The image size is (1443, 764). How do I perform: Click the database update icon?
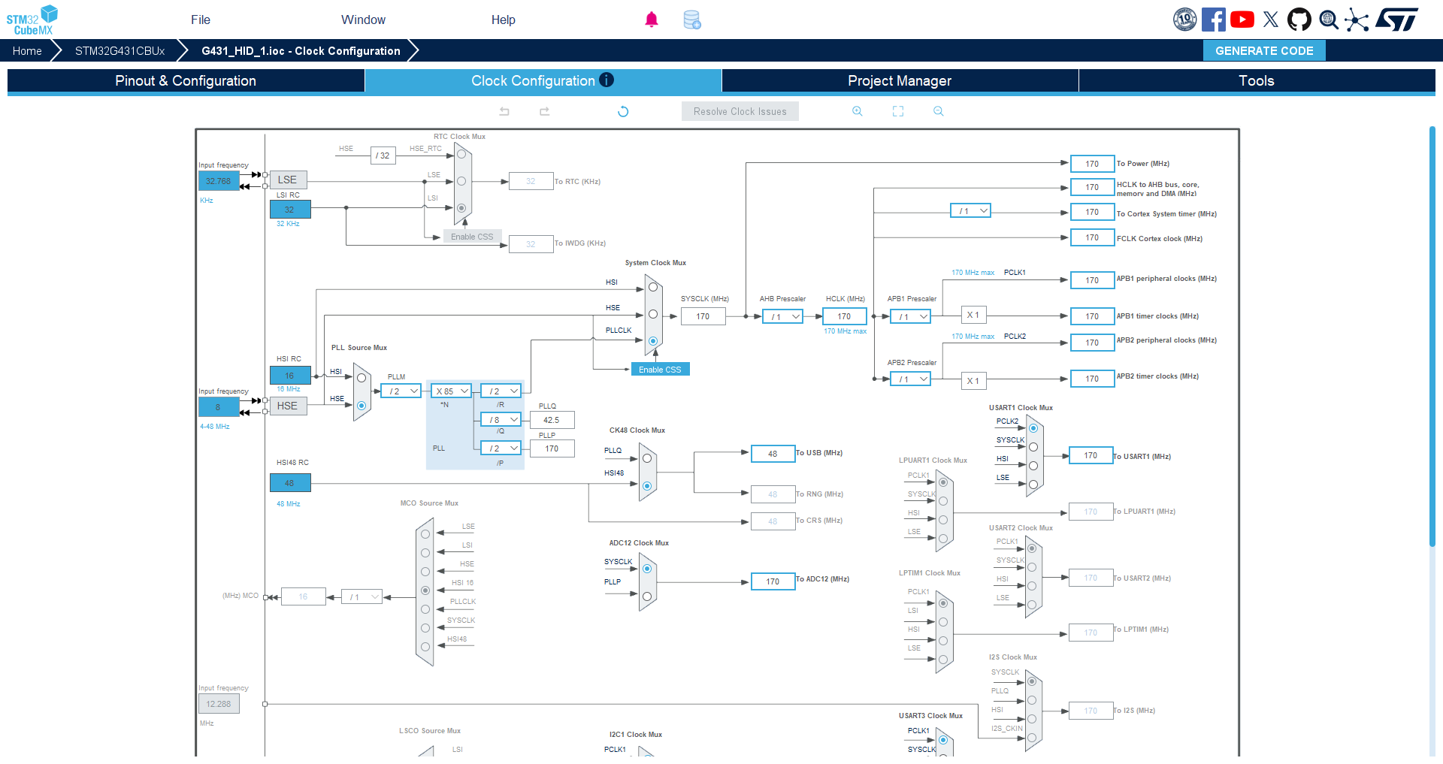(692, 20)
